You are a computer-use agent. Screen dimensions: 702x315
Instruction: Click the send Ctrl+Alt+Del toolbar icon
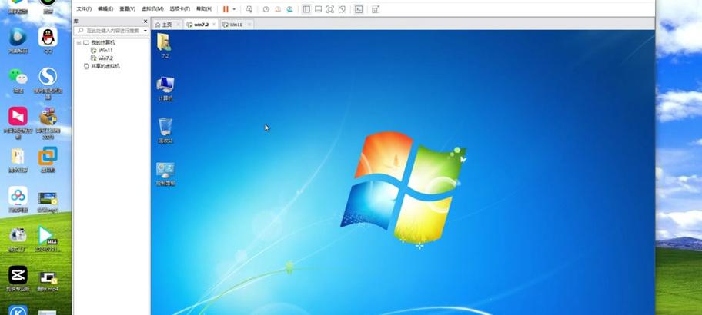point(249,9)
